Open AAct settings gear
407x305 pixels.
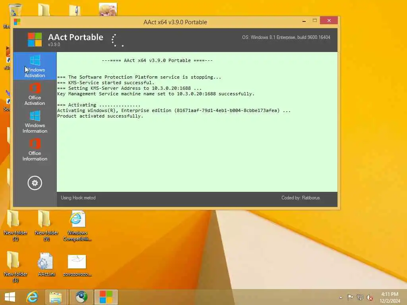[x=35, y=183]
